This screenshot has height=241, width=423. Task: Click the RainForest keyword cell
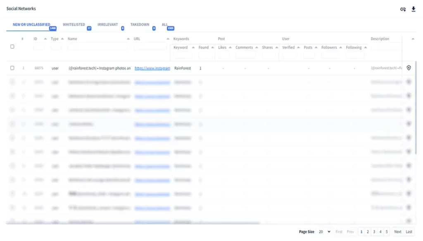pyautogui.click(x=182, y=68)
